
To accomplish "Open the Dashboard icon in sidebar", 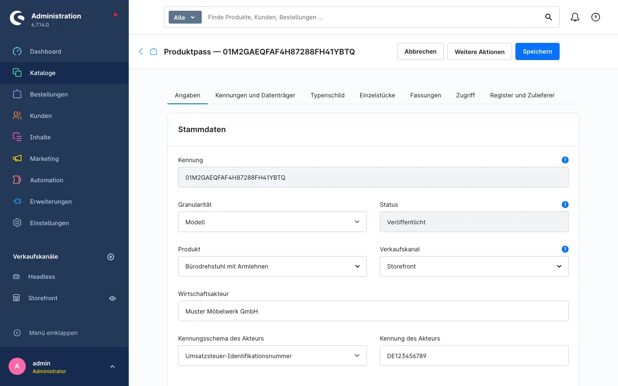I will (17, 51).
